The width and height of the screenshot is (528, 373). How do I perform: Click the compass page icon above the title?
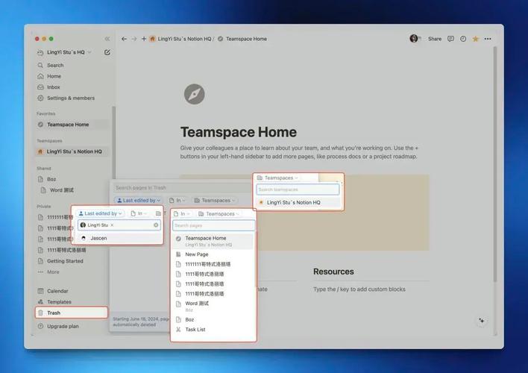195,94
